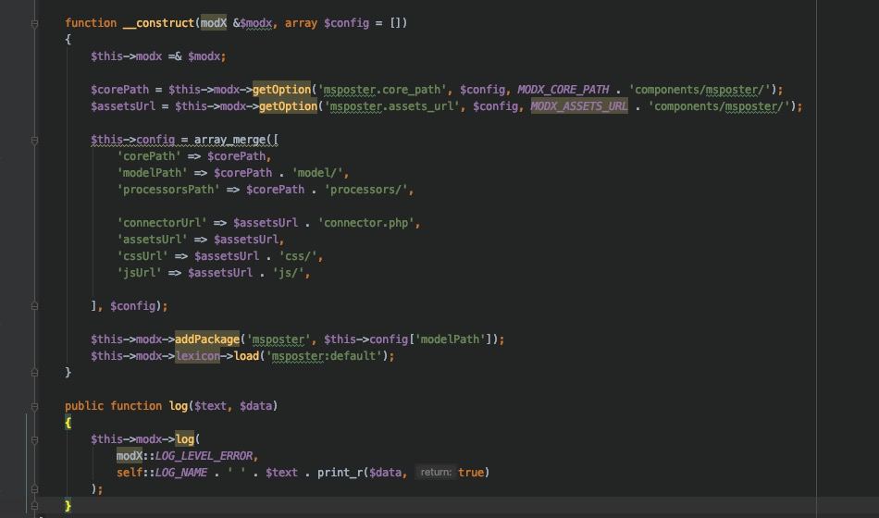Click the 'connectorUrl' array key
The width and height of the screenshot is (879, 518).
click(162, 223)
